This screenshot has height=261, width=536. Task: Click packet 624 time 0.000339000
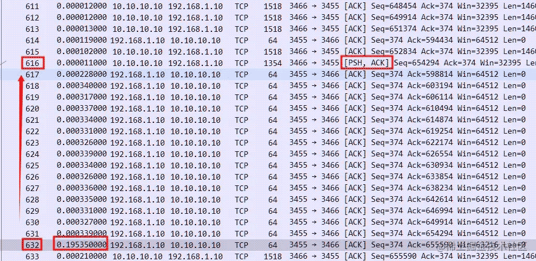81,154
